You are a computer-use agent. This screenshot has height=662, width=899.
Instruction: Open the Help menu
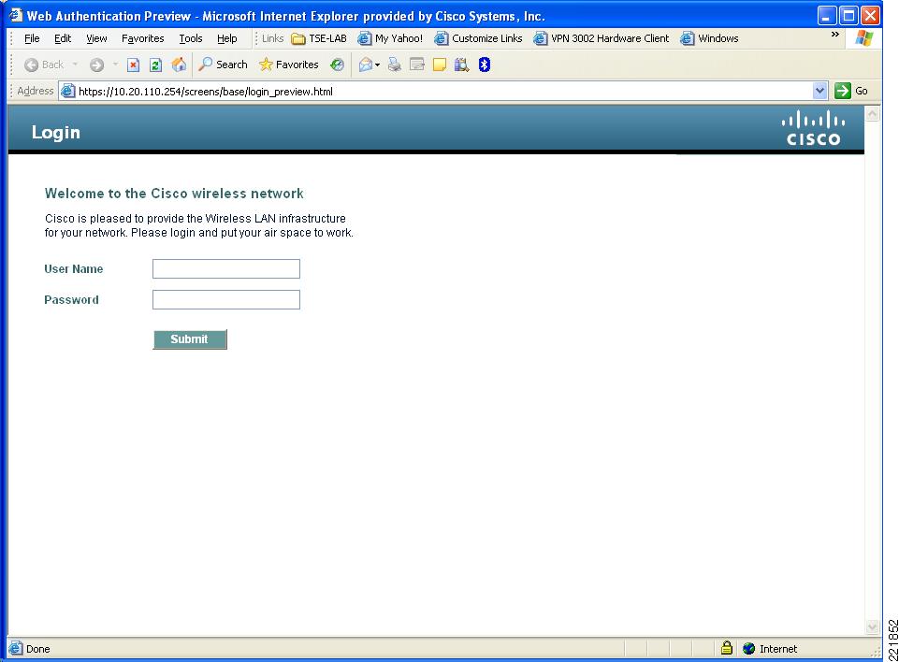coord(227,38)
